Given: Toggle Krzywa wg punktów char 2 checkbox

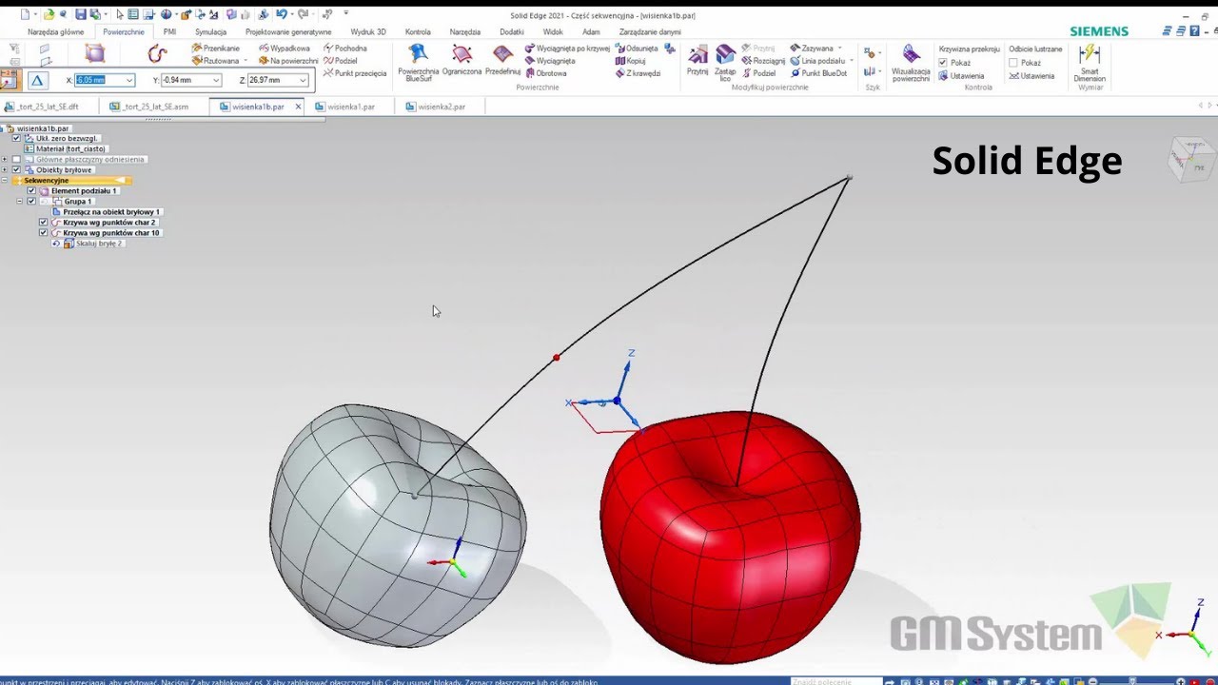Looking at the screenshot, I should click(43, 222).
